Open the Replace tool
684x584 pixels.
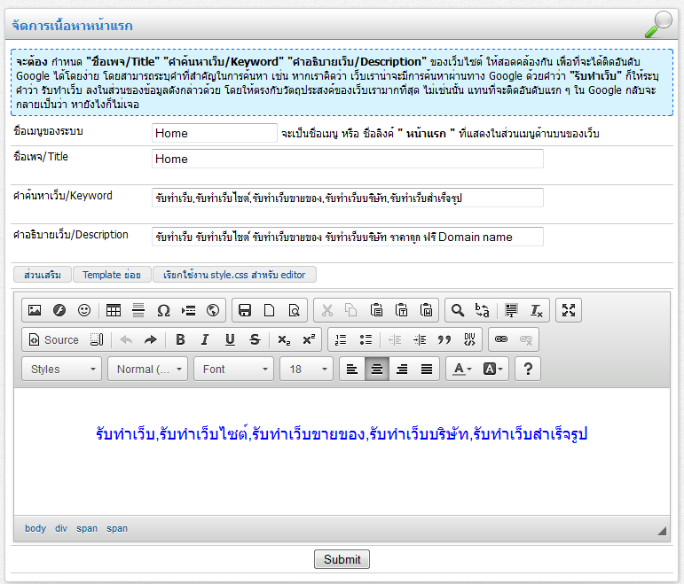(x=483, y=310)
